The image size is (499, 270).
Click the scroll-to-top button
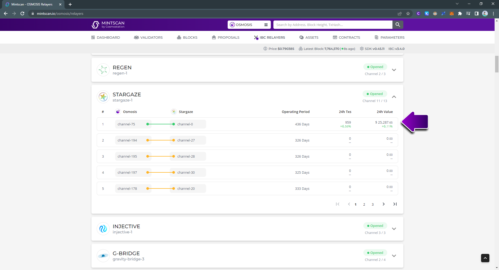(x=485, y=258)
